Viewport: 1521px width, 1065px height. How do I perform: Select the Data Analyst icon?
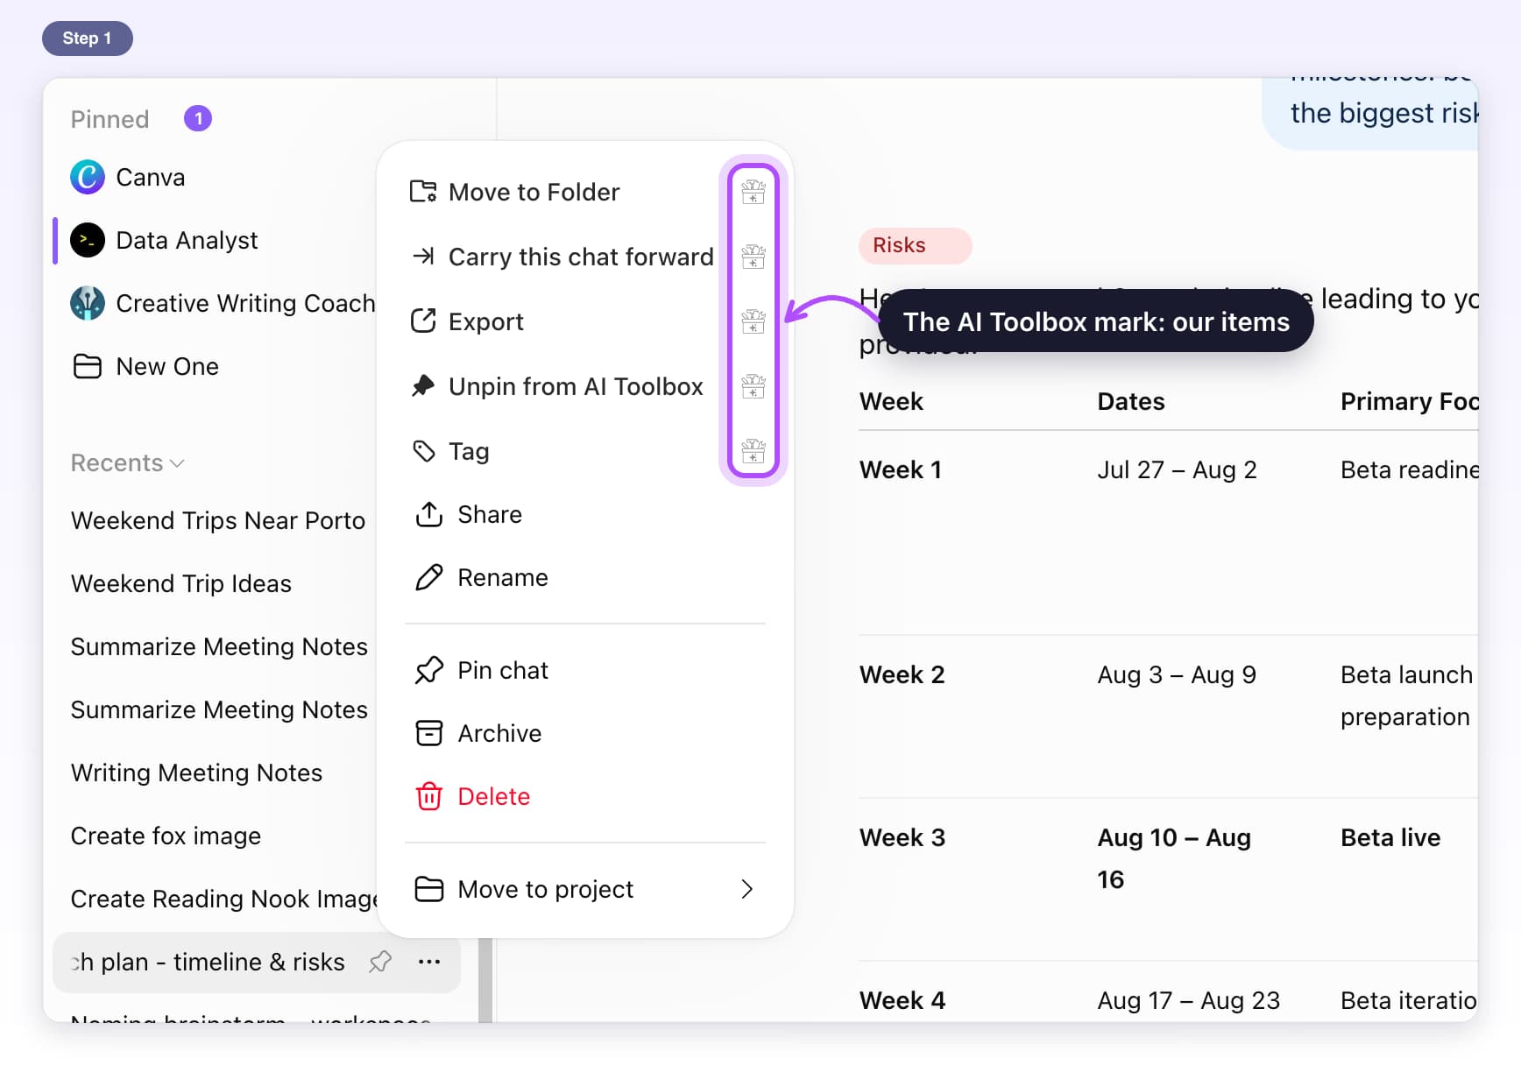coord(88,240)
